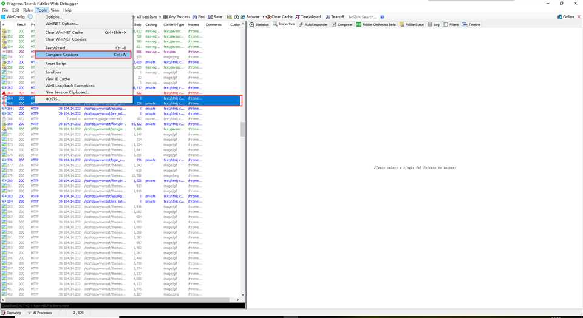Open the AutoResponder tab
The height and width of the screenshot is (318, 583).
click(313, 24)
